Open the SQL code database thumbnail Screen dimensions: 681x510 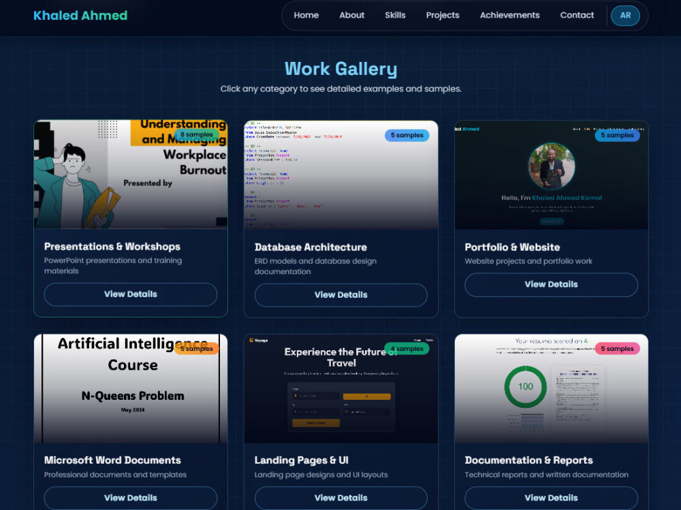coord(340,175)
